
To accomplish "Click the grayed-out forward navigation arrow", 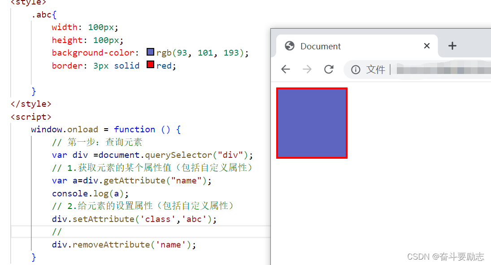I will click(307, 69).
